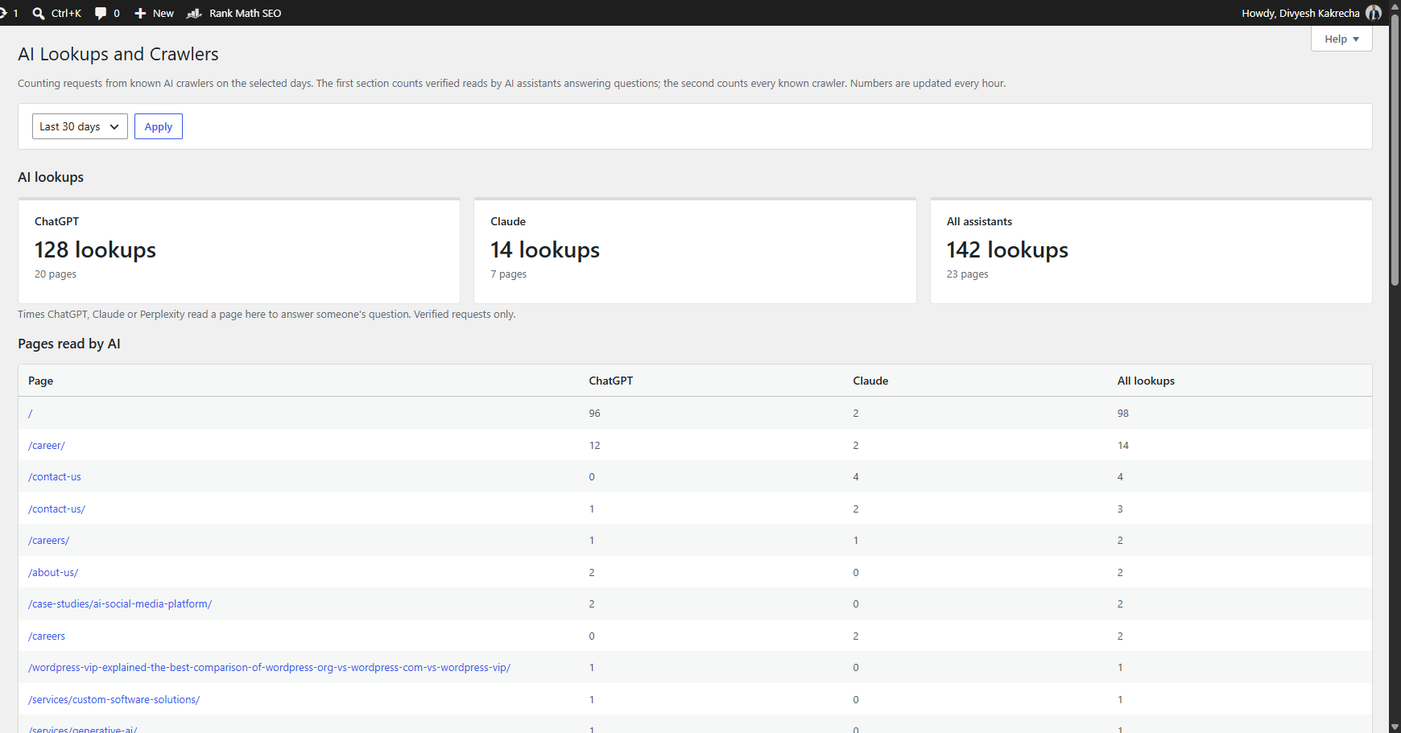Open the ai-social-media-platform case study link

[x=120, y=603]
